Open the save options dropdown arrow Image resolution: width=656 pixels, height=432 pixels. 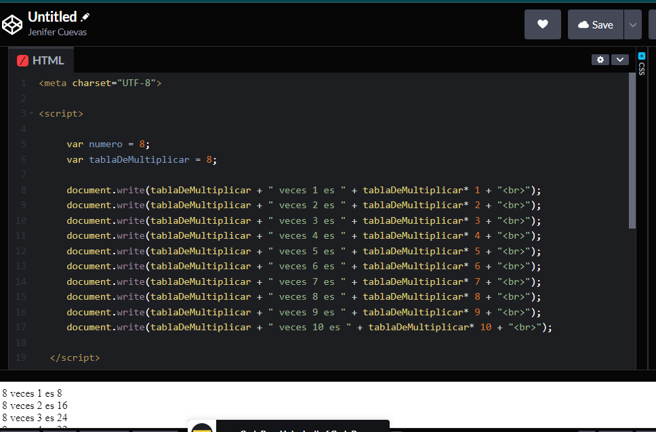632,24
